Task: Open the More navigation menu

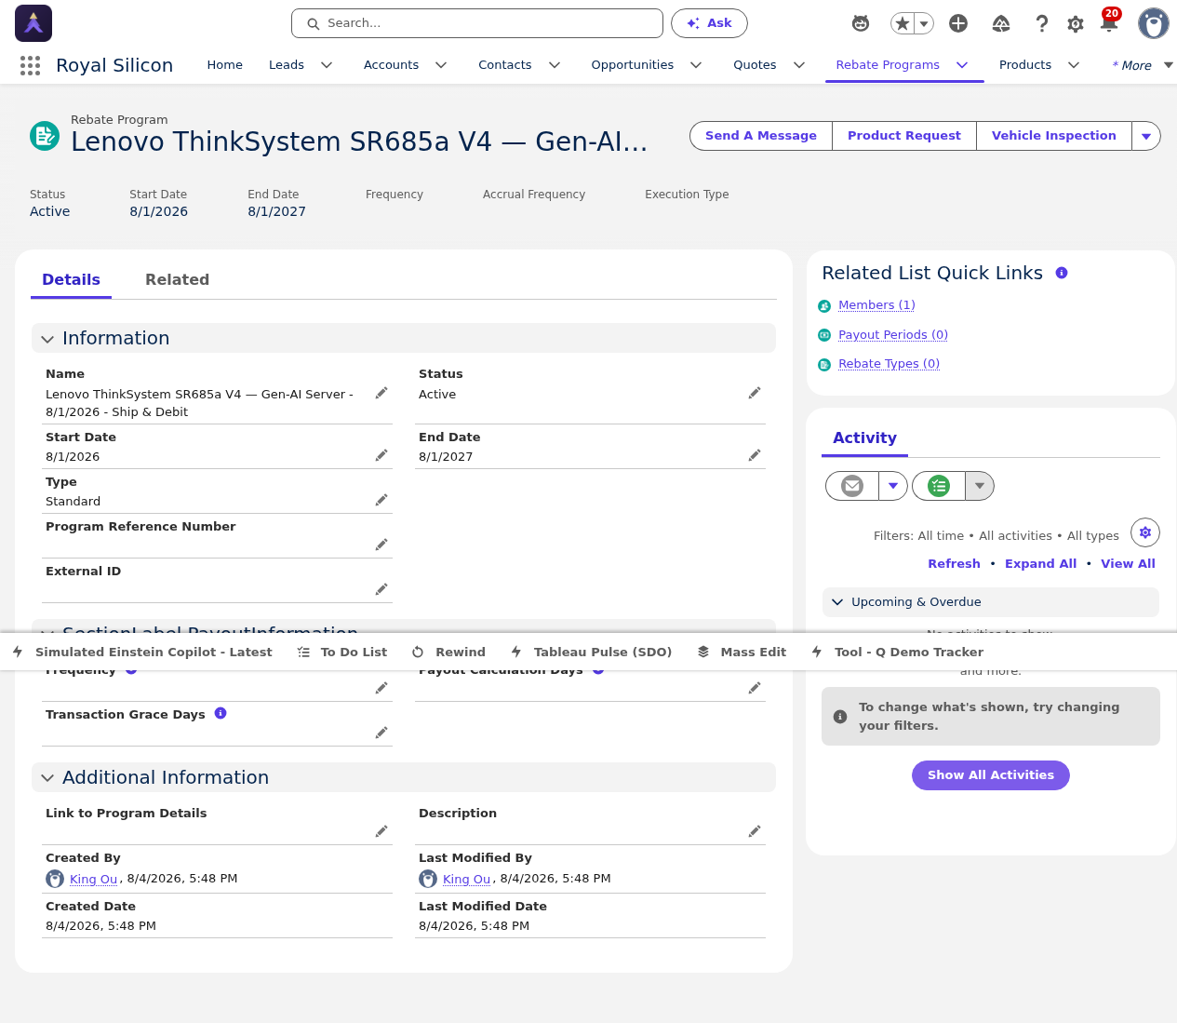Action: coord(1143,65)
